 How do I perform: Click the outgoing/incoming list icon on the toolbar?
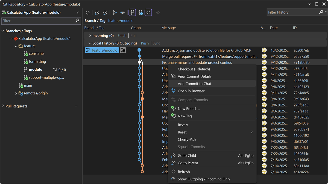(x=122, y=12)
